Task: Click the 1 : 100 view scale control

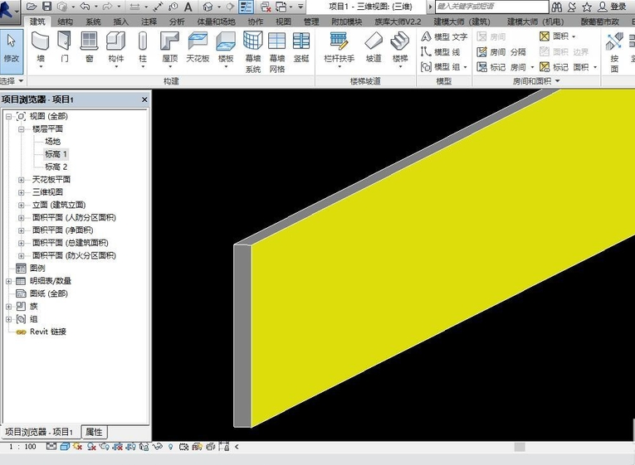Action: [x=22, y=447]
